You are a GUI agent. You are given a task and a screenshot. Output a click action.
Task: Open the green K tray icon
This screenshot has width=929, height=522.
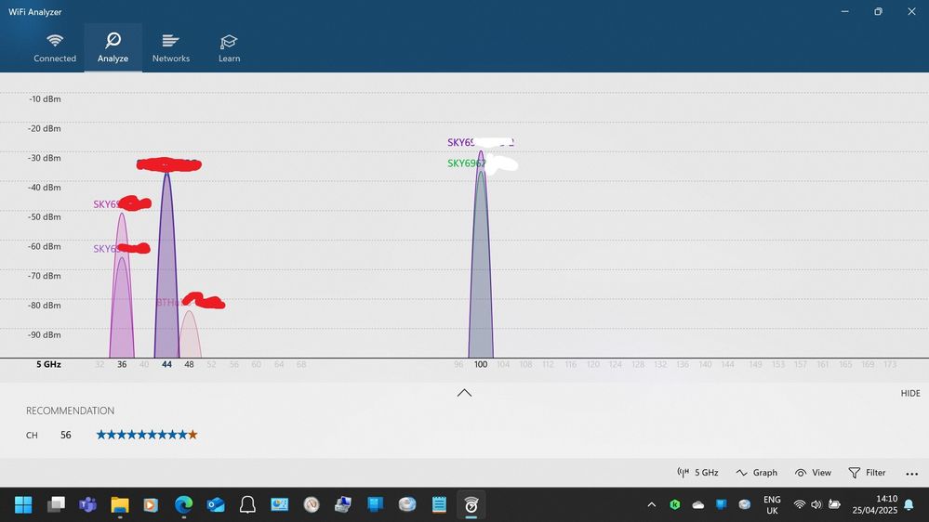(x=675, y=505)
